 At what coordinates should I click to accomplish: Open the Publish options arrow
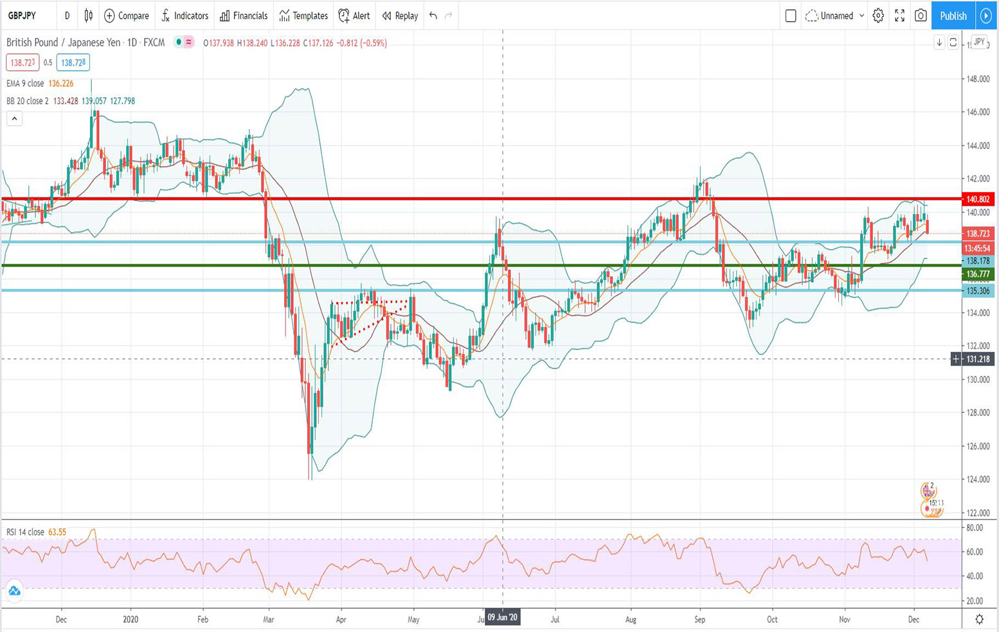987,15
